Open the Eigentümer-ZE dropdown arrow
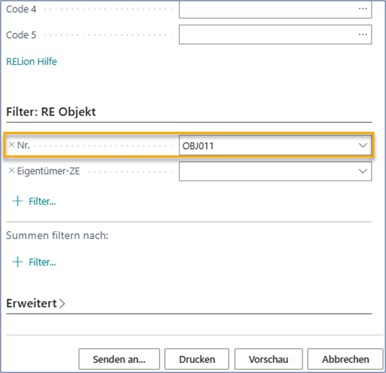 click(x=363, y=171)
